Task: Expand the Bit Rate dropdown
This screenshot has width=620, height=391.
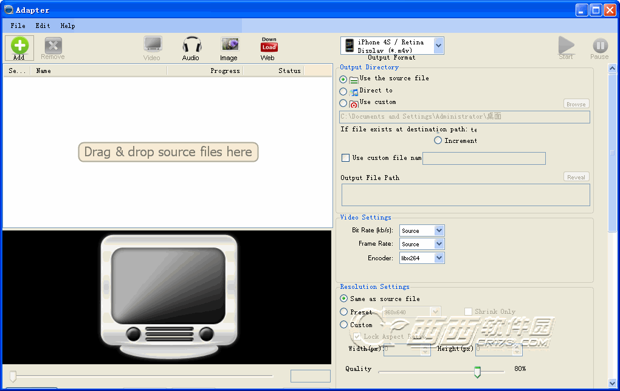Action: click(x=439, y=230)
